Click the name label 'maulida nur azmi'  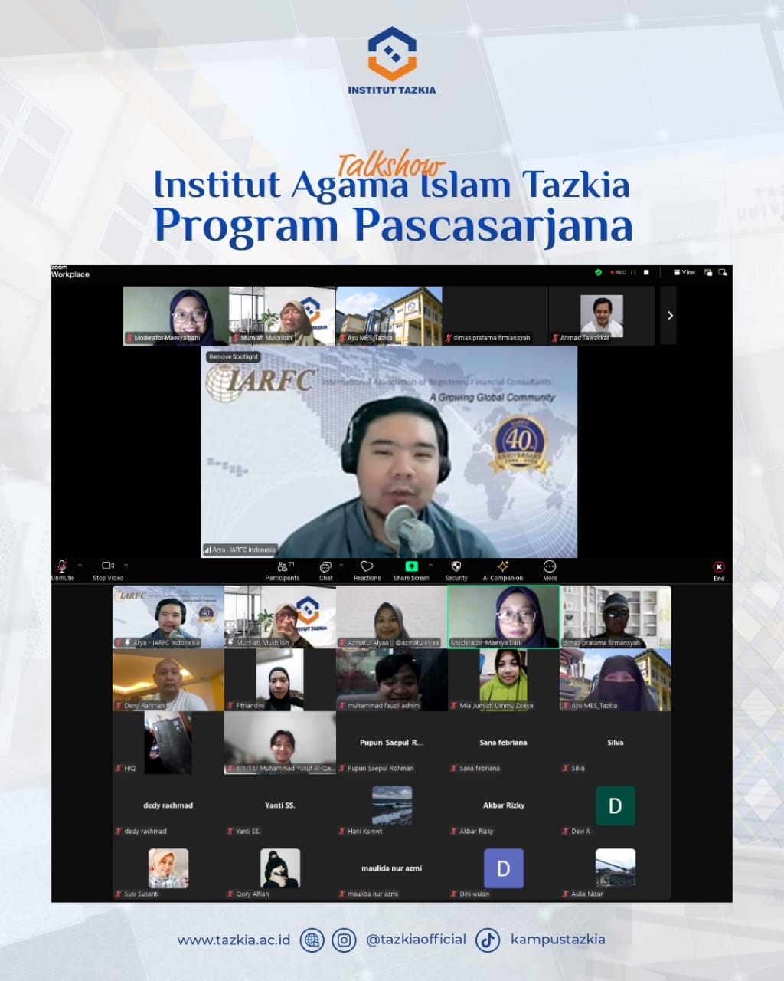click(x=373, y=894)
